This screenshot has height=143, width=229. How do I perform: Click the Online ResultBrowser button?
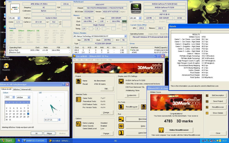179,130
